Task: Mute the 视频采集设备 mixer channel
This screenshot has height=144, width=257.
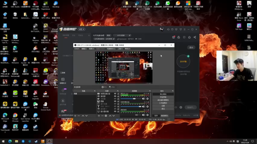Action: click(144, 107)
